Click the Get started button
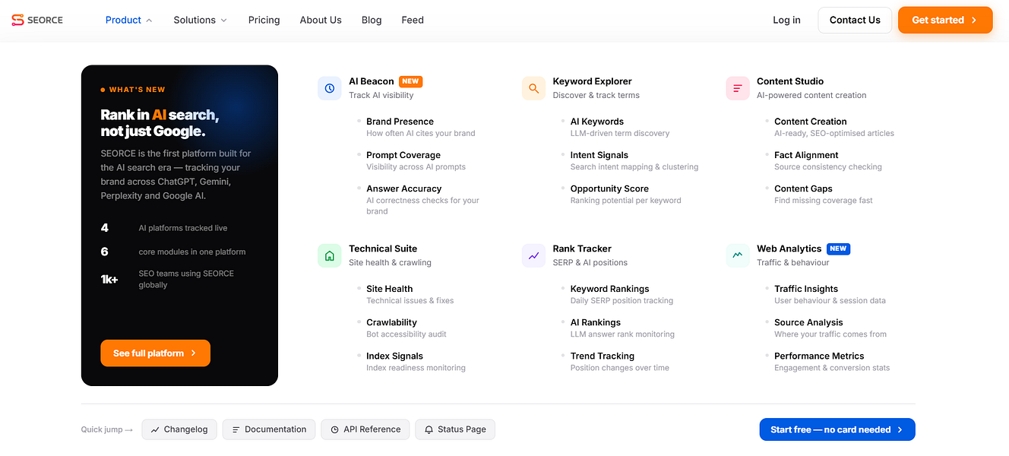 pos(945,20)
